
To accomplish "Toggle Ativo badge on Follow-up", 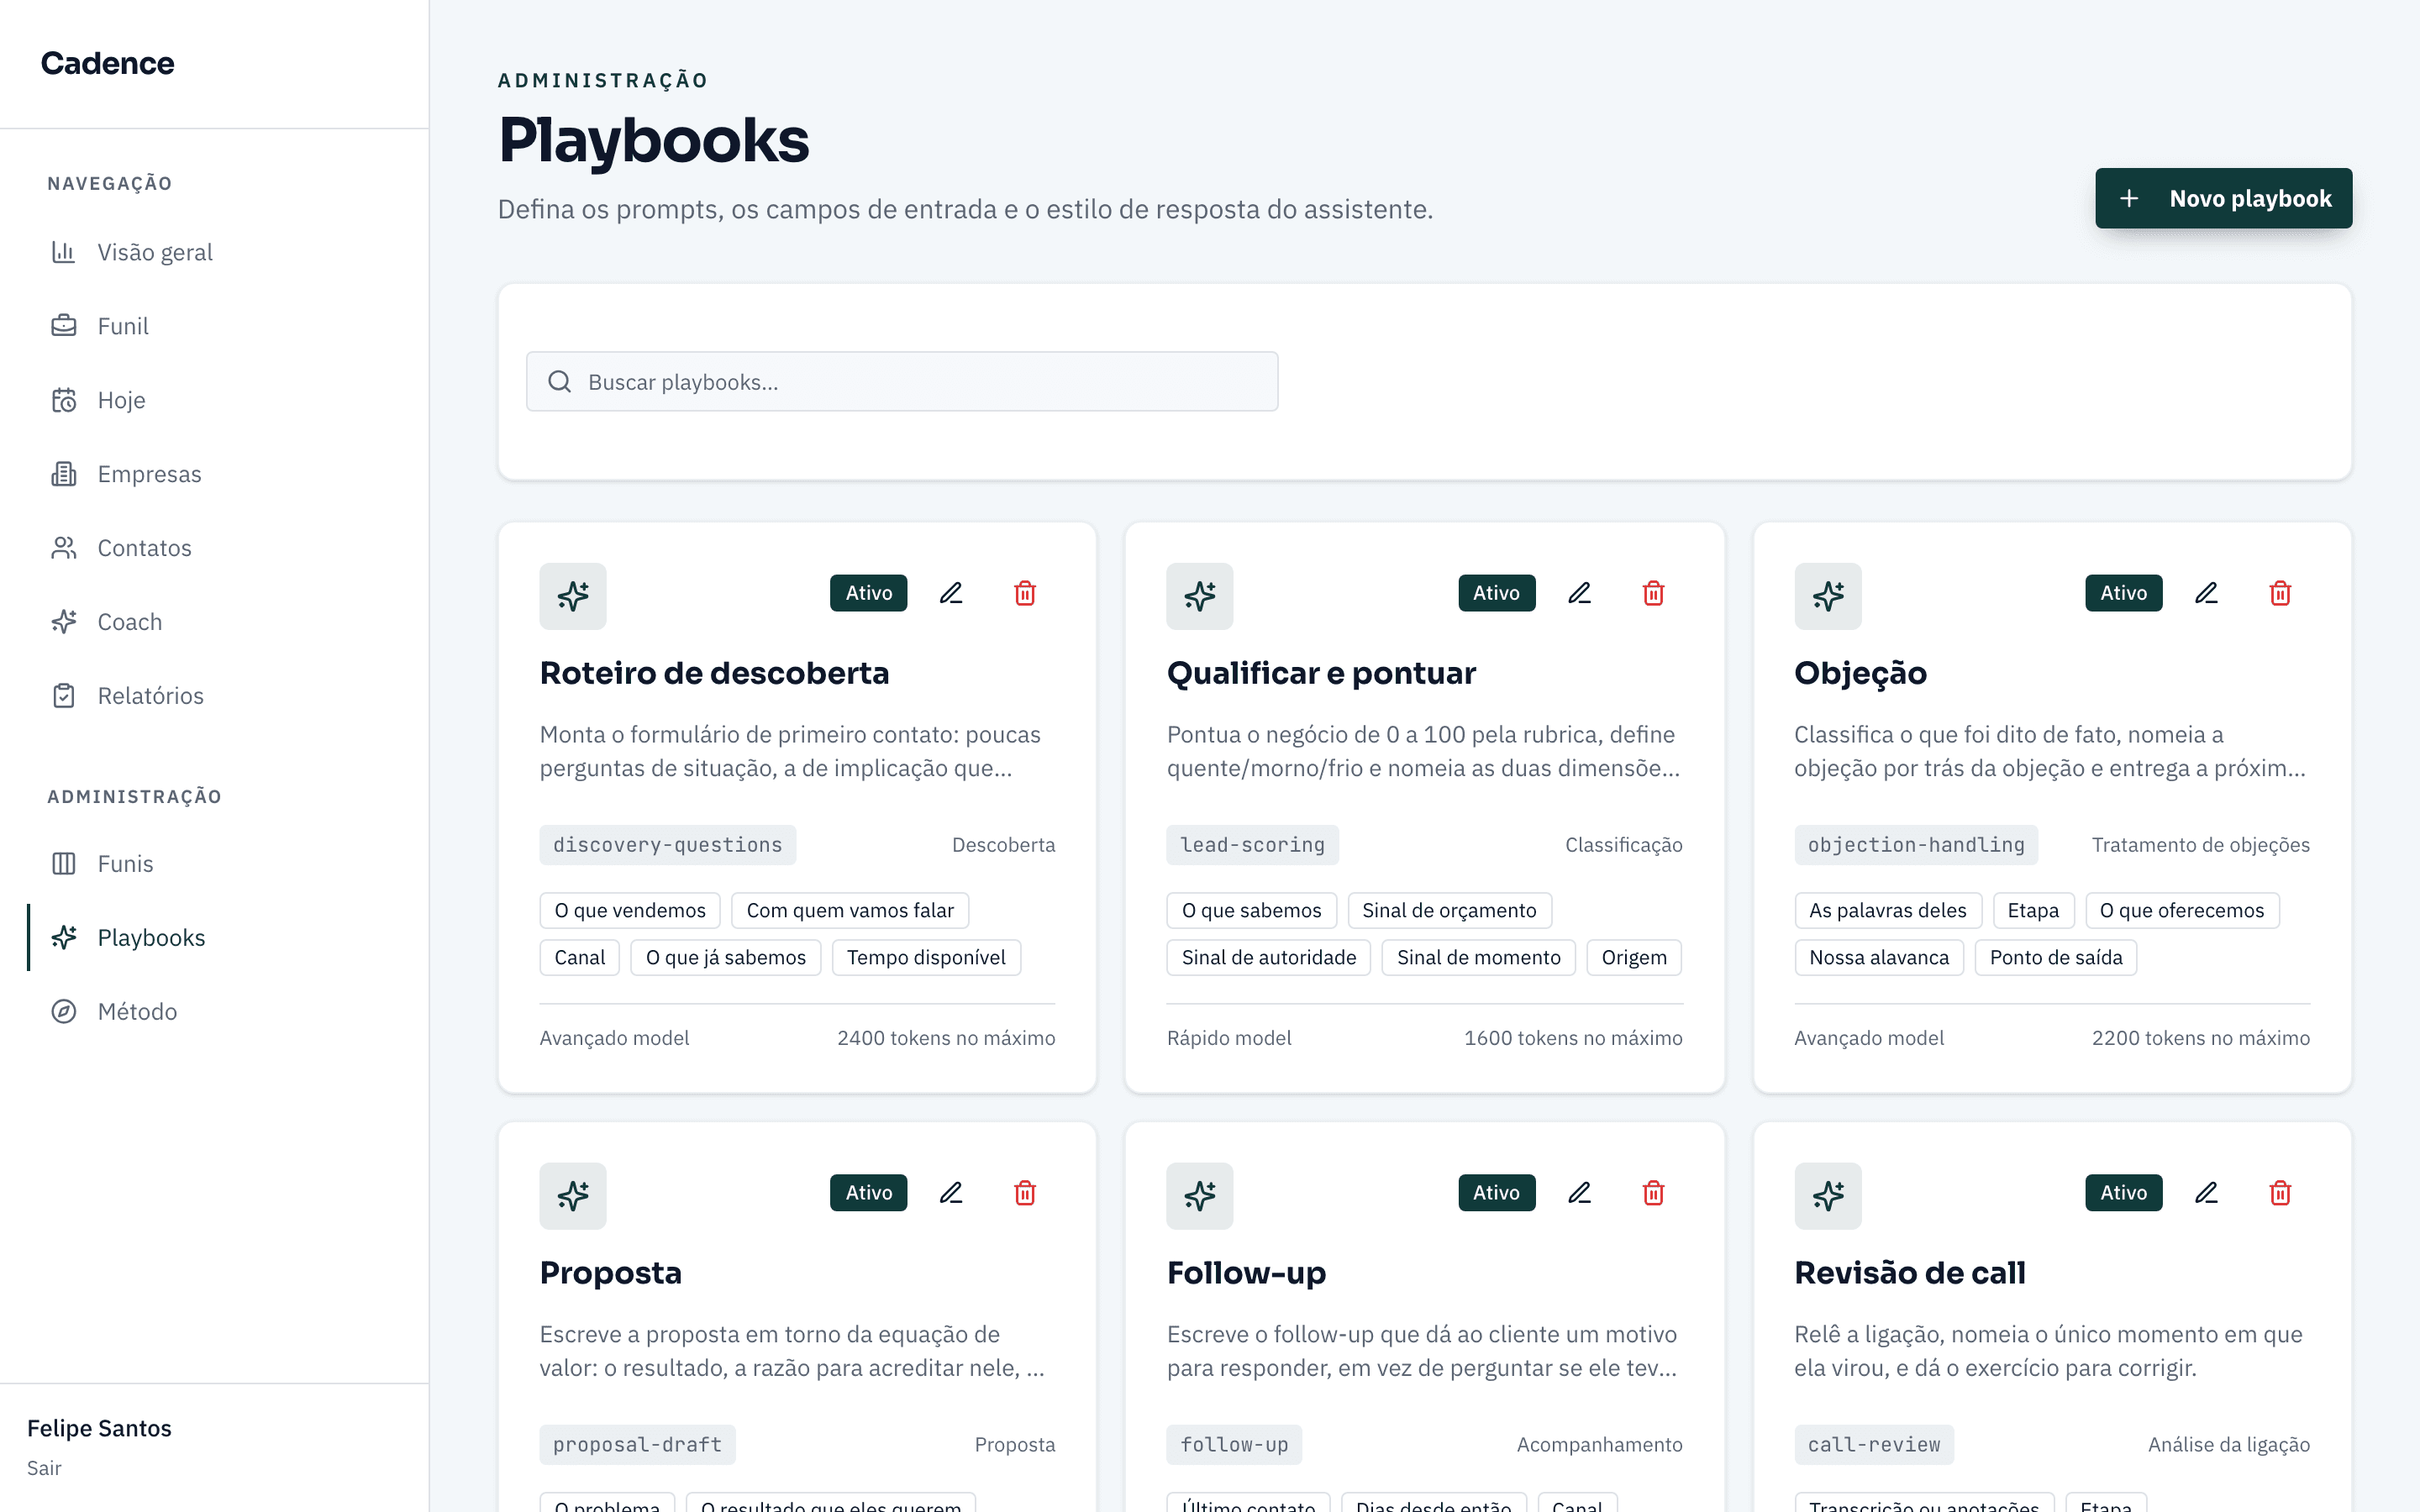I will (1497, 1193).
